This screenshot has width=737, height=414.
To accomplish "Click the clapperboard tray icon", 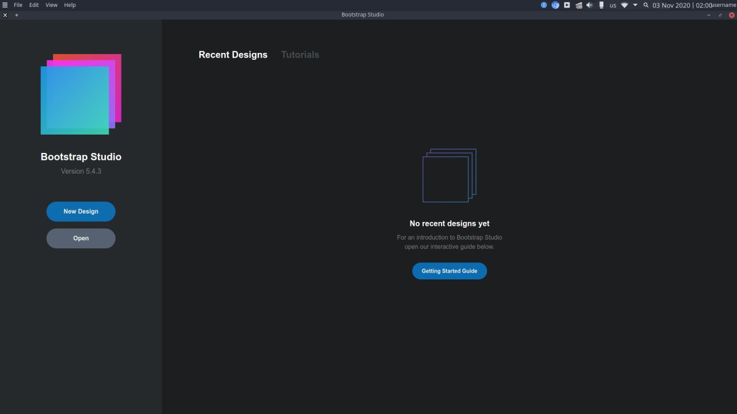I will [x=579, y=5].
